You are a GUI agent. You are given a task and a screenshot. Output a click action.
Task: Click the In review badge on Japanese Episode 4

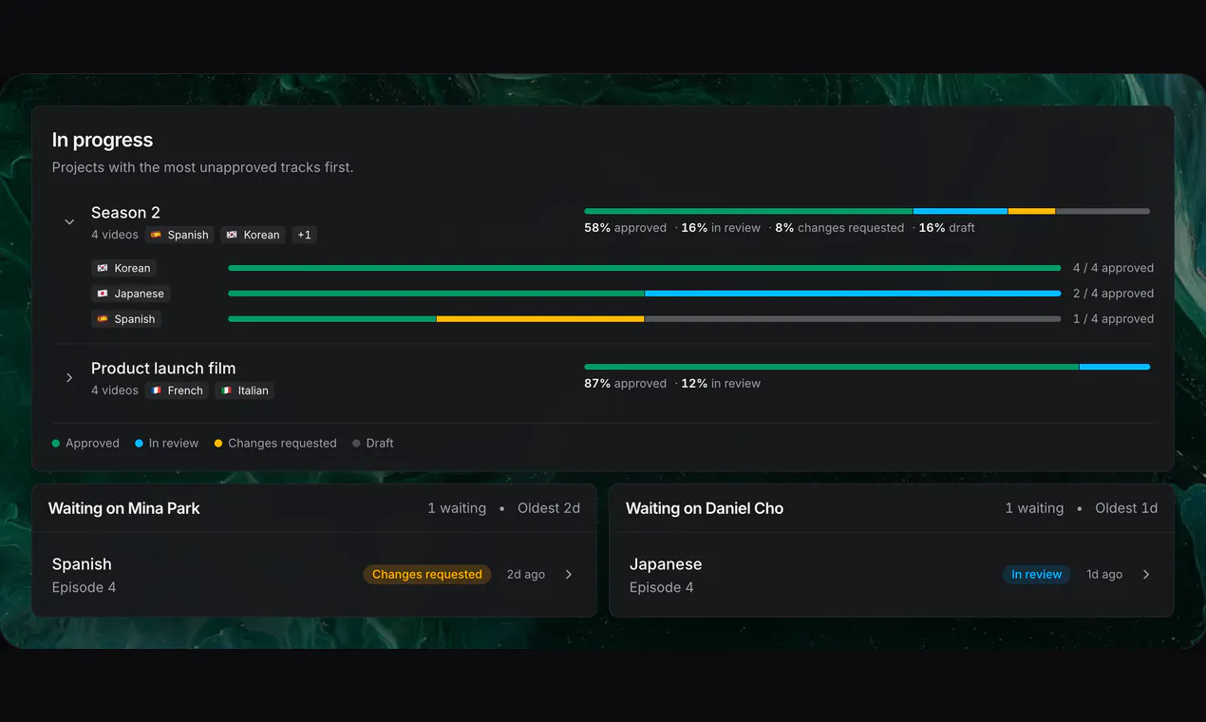(1037, 575)
